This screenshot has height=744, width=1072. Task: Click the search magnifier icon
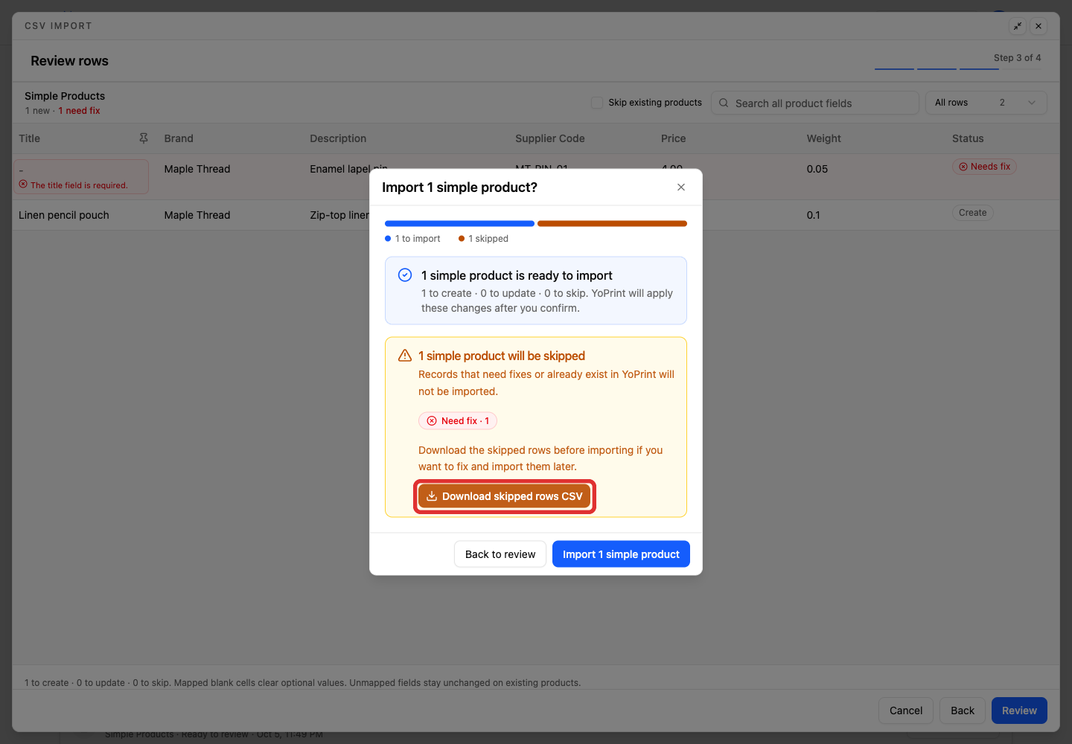[x=724, y=103]
